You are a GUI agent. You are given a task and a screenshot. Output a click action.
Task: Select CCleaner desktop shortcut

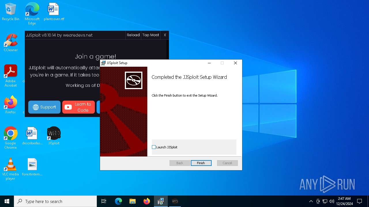[11, 43]
